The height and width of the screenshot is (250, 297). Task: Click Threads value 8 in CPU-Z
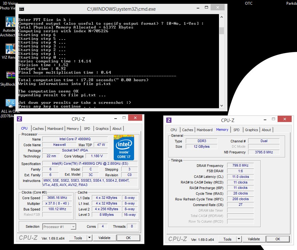tap(132, 226)
